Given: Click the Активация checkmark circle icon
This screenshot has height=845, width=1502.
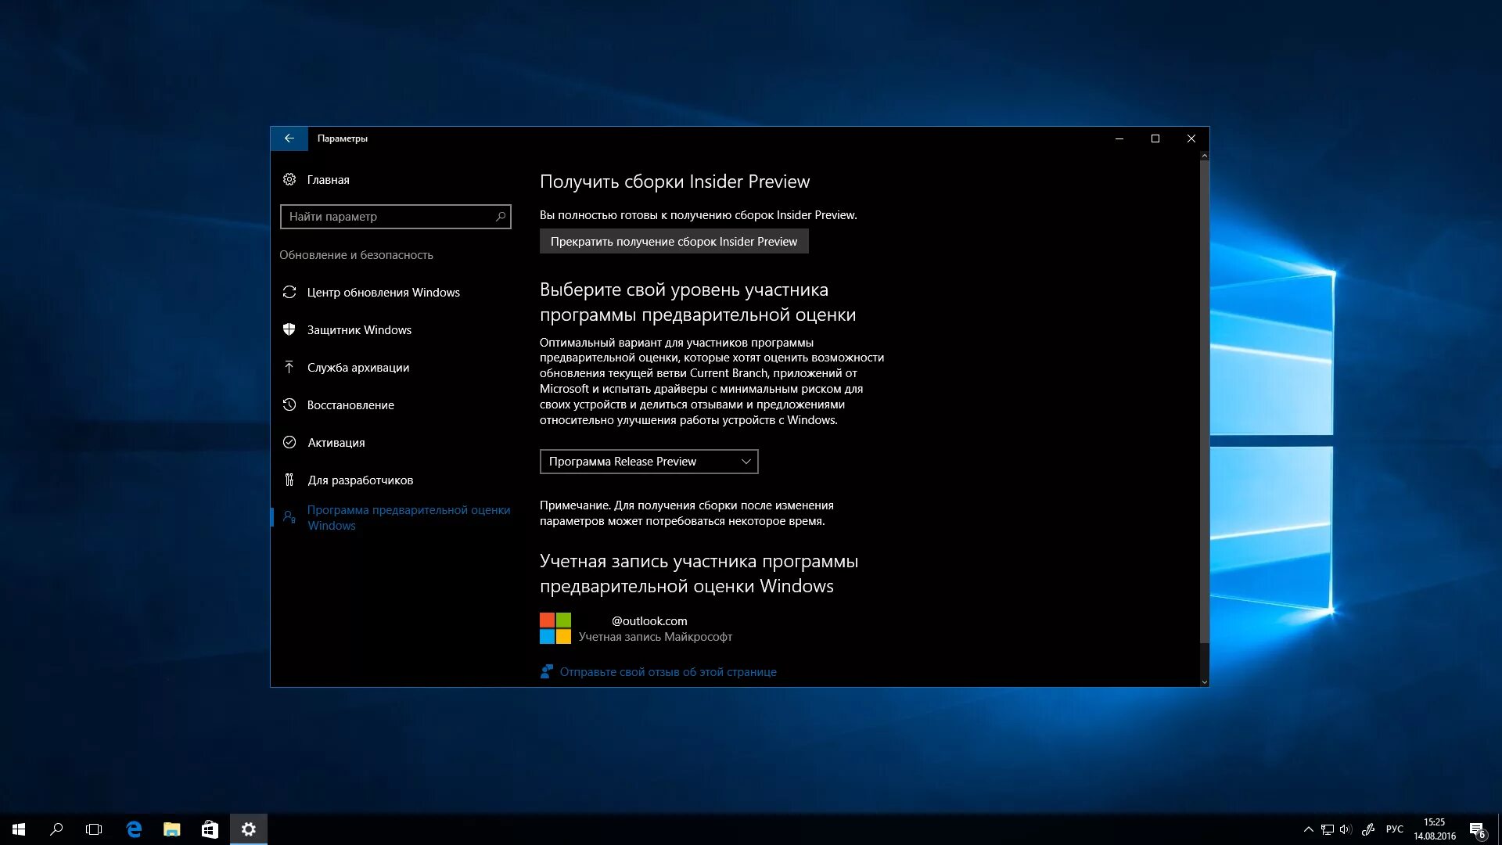Looking at the screenshot, I should pos(289,443).
